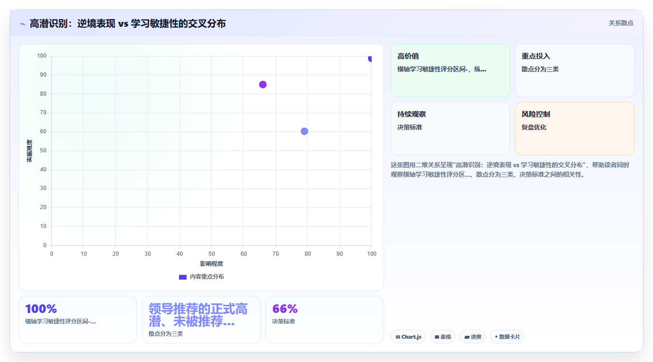
Task: Click 决策标准 label under 66%
Action: [284, 322]
